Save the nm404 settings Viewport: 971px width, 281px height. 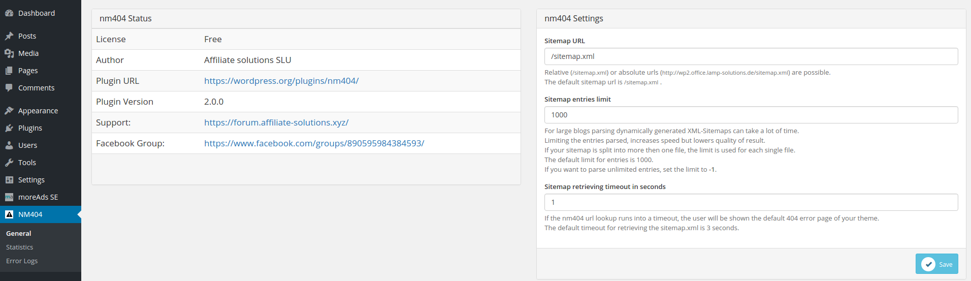pyautogui.click(x=936, y=264)
